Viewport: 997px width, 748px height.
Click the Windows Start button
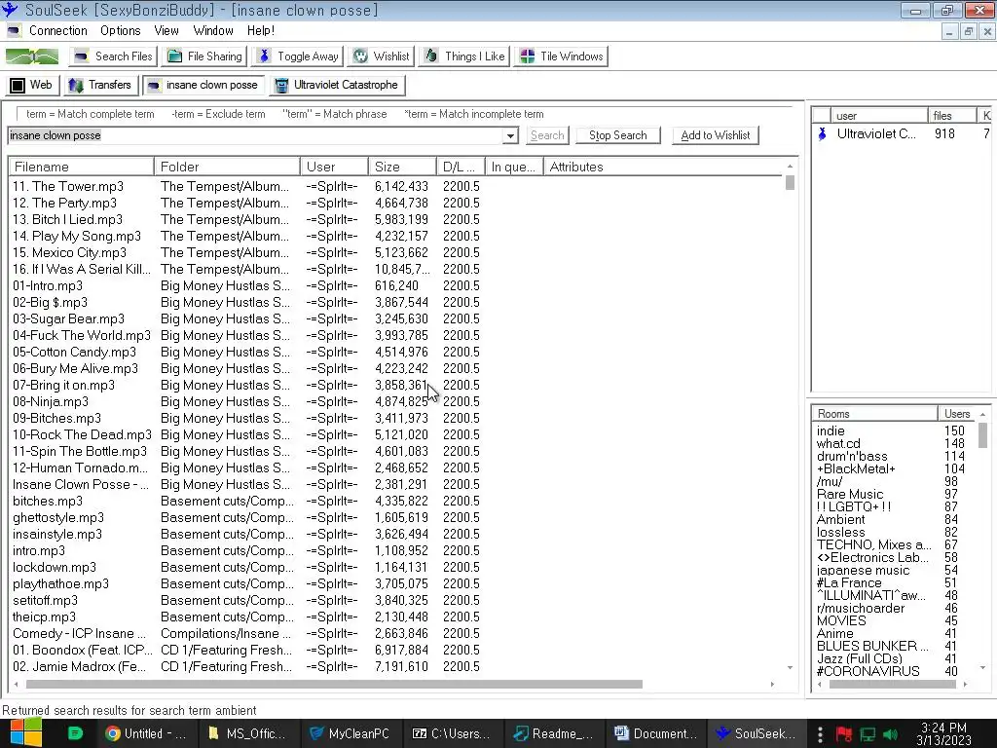(25, 733)
